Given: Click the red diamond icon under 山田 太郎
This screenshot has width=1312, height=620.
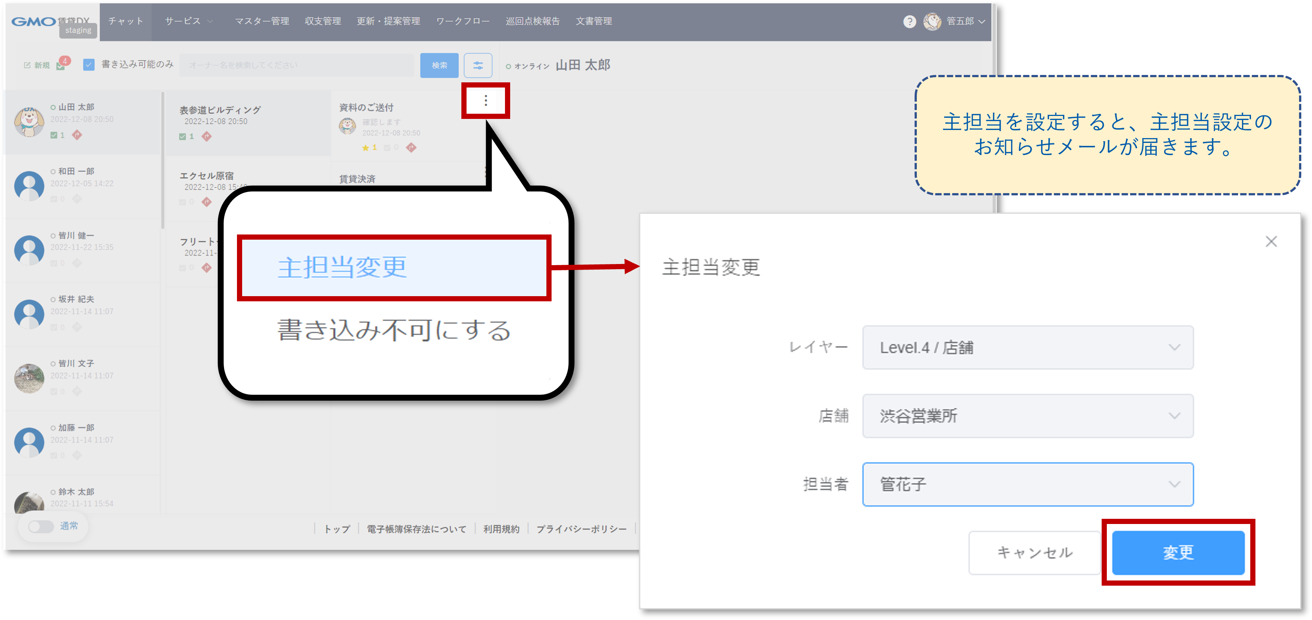Looking at the screenshot, I should [77, 135].
